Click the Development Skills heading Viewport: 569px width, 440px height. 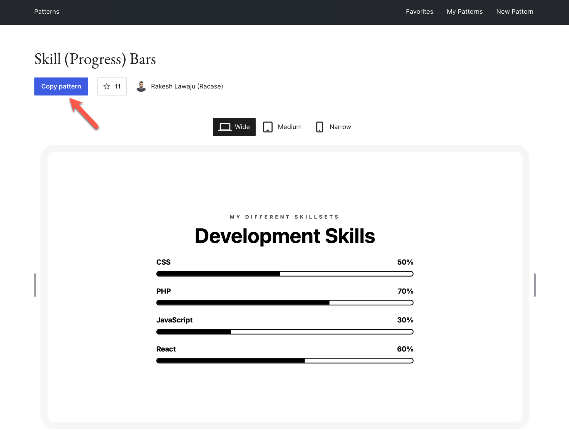pos(284,236)
